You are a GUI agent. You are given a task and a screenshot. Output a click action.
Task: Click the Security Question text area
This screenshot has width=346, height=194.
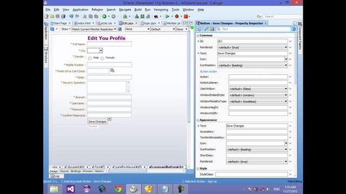(107, 87)
